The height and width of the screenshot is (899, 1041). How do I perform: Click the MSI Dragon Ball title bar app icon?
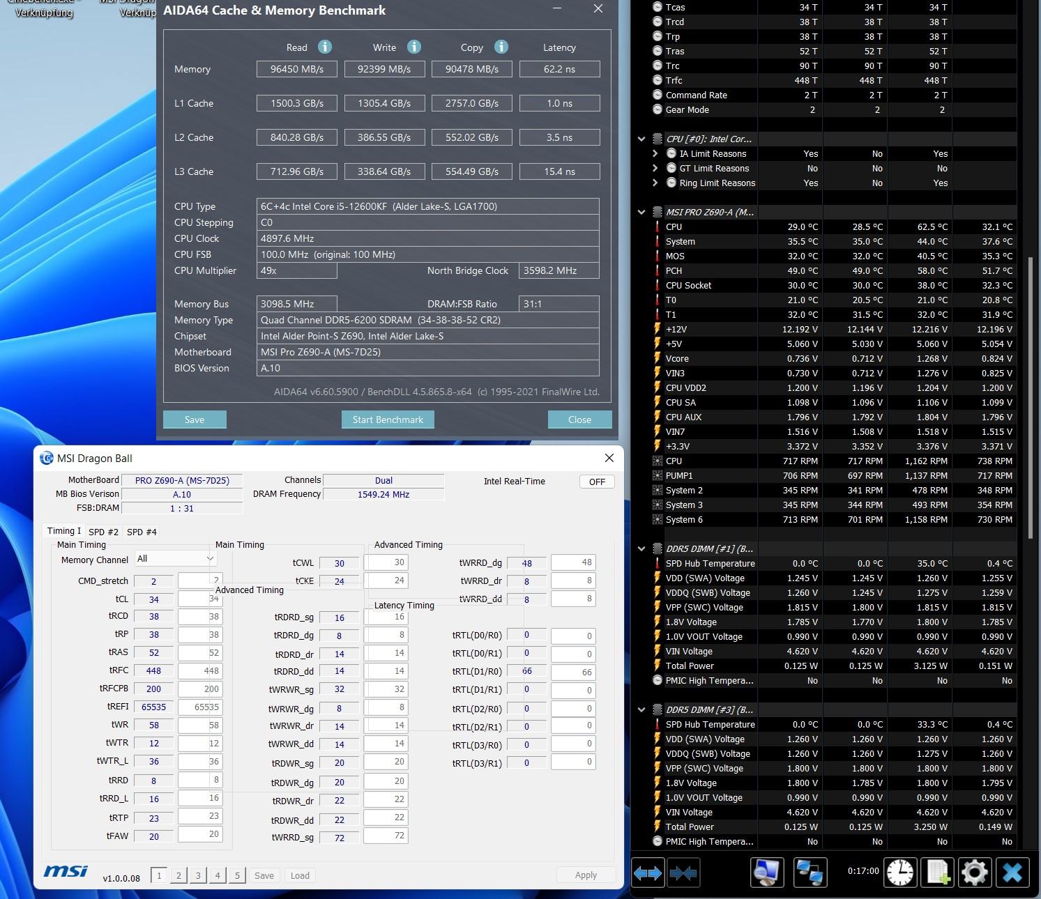coord(47,458)
